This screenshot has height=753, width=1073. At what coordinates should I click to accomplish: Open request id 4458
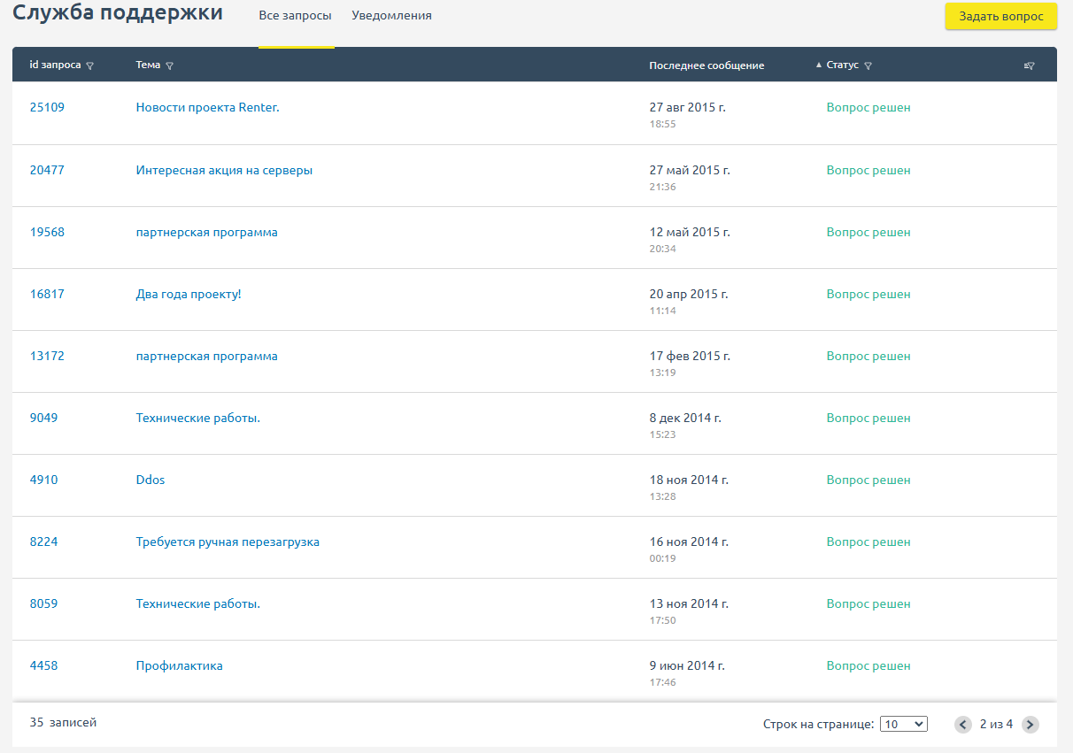click(x=43, y=665)
